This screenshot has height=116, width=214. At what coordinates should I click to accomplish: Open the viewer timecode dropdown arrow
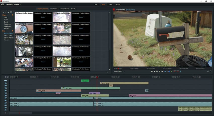(124, 71)
